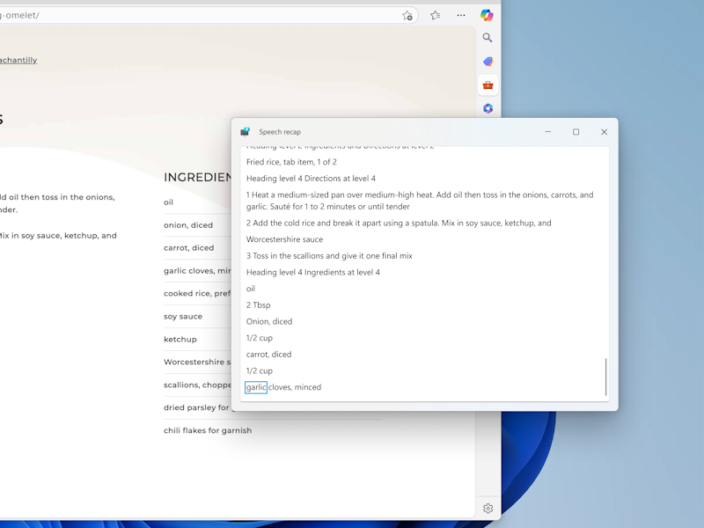Viewport: 704px width, 528px height.
Task: Click '3 Toss in the scallions' line
Action: click(x=329, y=256)
